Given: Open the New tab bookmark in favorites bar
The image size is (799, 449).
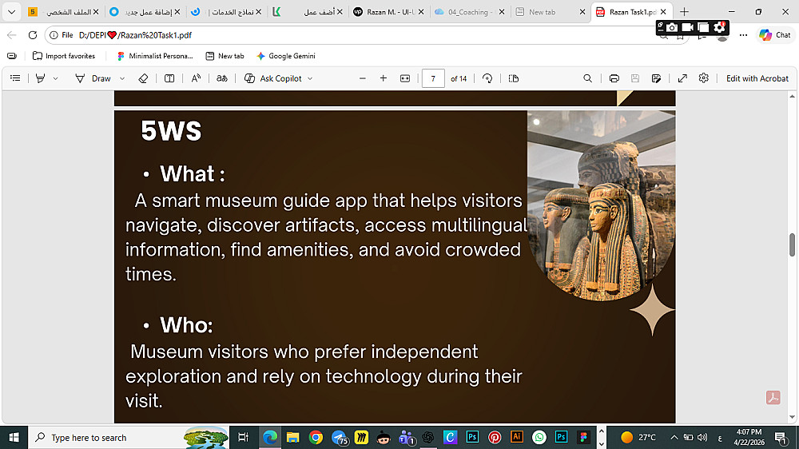Looking at the screenshot, I should (x=225, y=56).
